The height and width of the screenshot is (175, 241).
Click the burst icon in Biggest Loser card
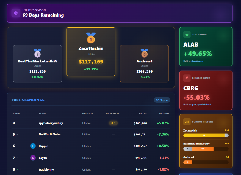(187, 78)
